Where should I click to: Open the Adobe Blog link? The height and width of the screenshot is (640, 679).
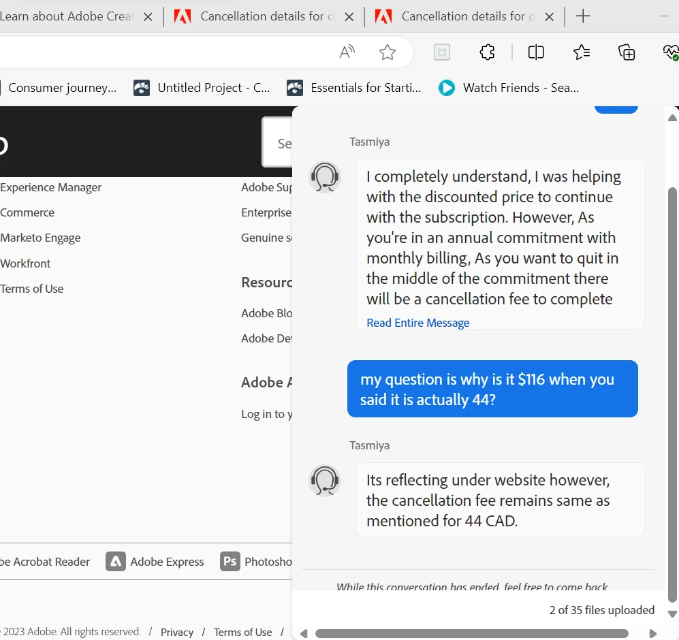(266, 313)
